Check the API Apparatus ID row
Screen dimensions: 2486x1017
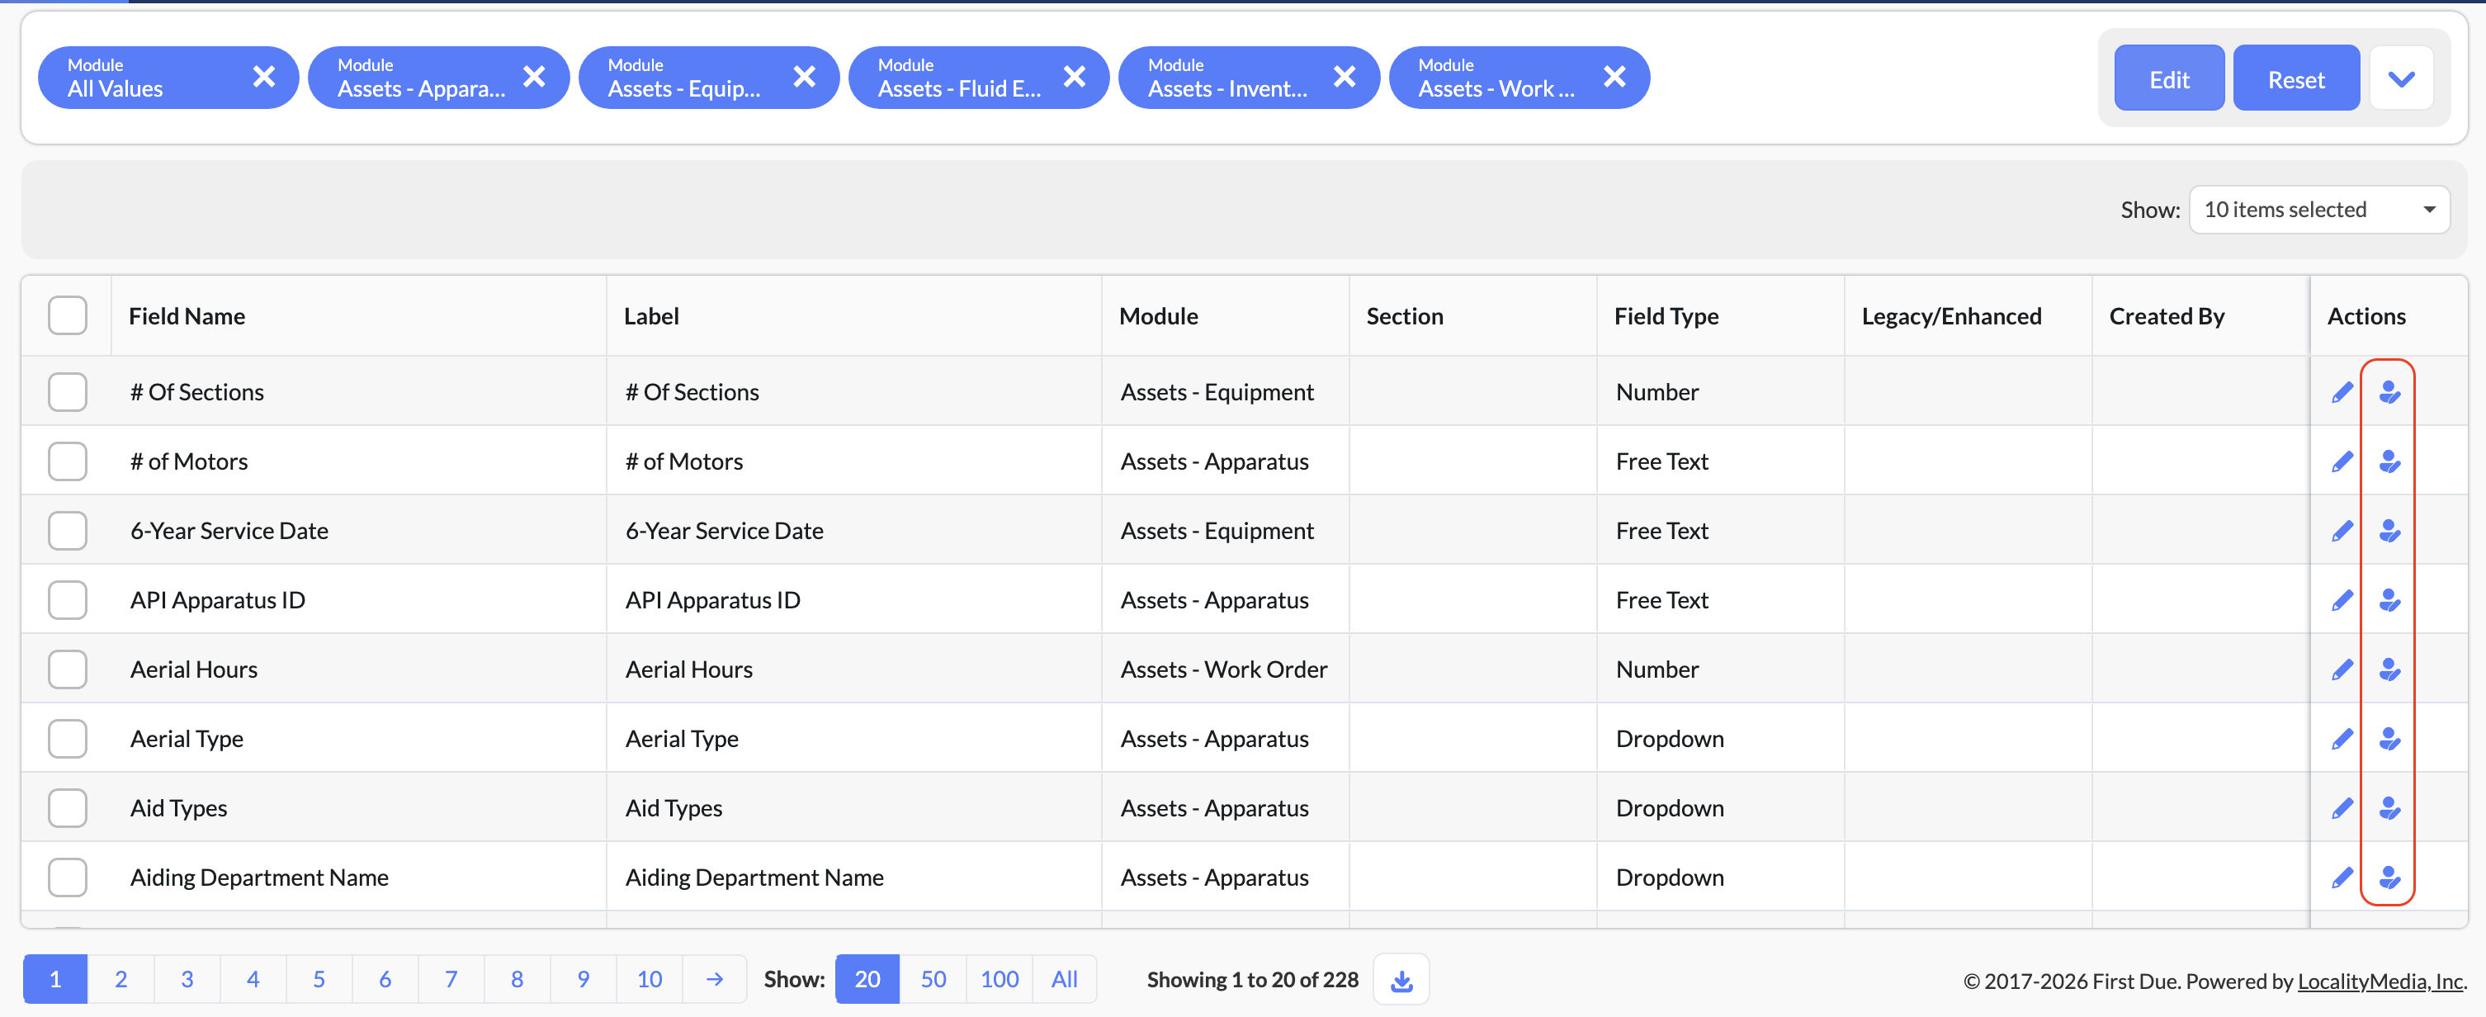(x=68, y=600)
